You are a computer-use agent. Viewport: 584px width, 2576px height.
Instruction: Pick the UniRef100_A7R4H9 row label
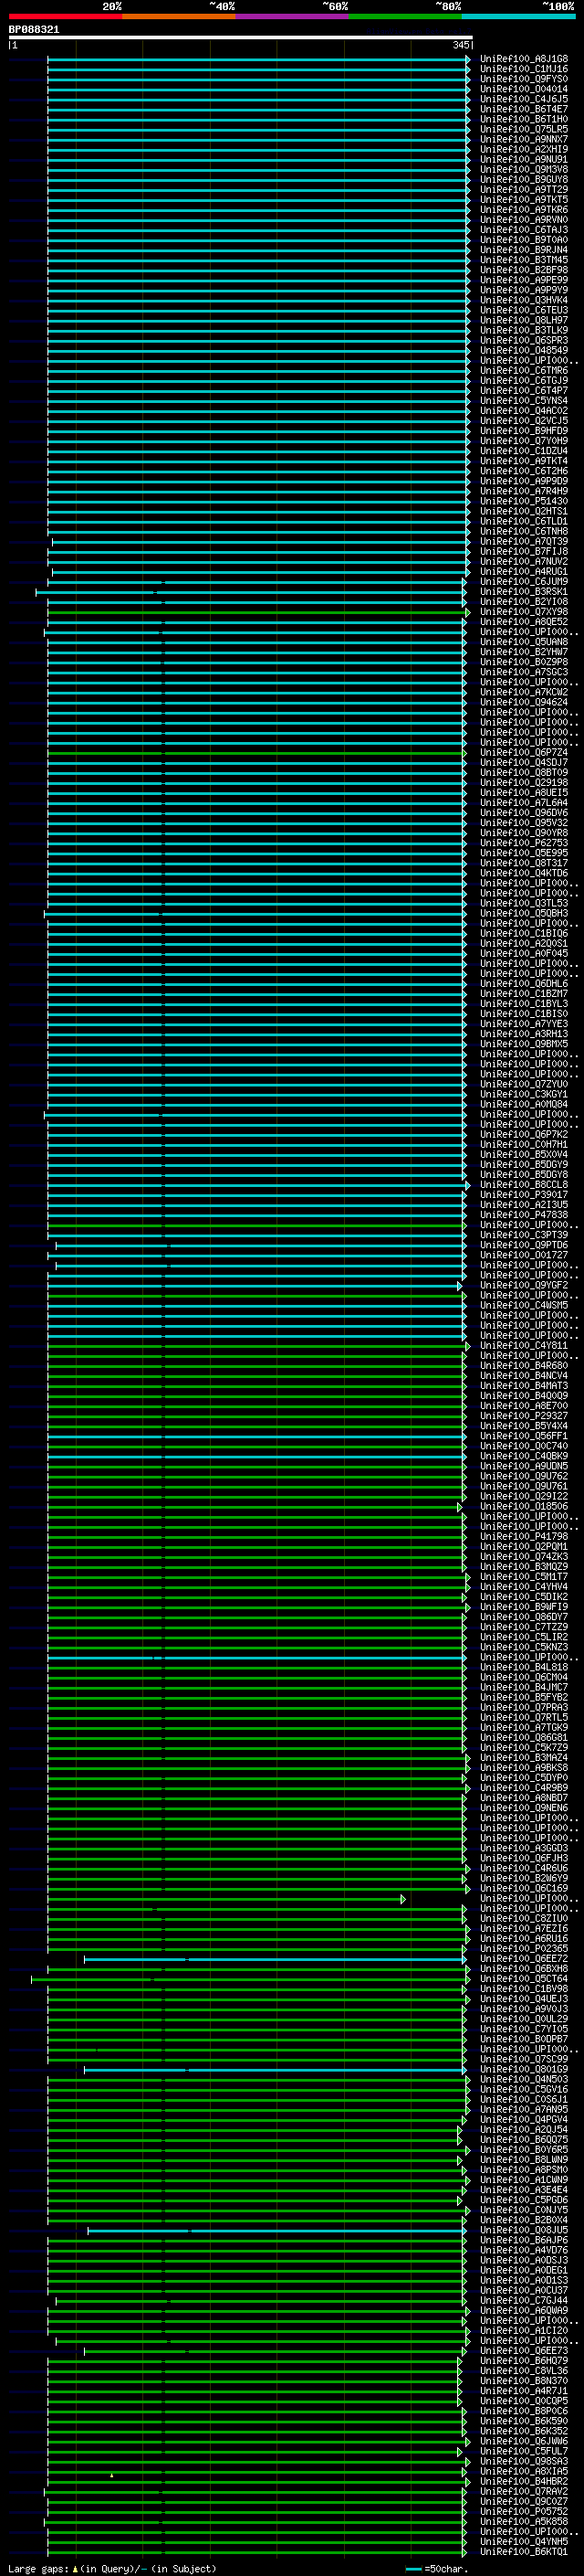pos(524,492)
